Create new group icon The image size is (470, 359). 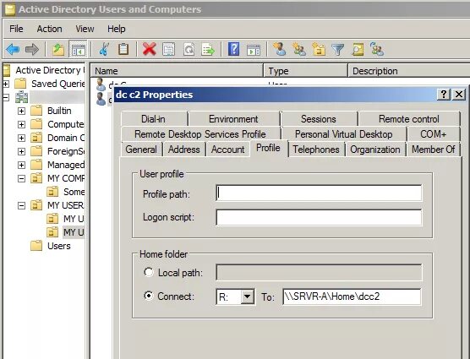(299, 49)
